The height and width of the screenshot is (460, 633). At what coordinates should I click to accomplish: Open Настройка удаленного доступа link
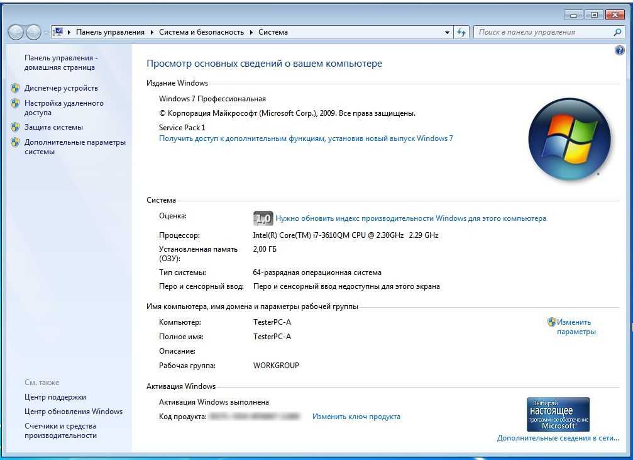(63, 108)
